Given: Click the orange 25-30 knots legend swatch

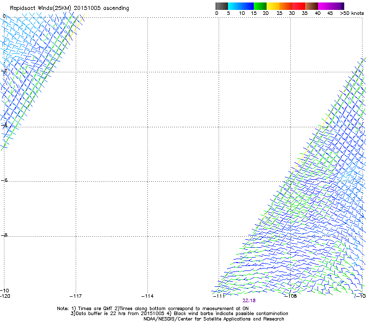Looking at the screenshot, I should (286, 6).
